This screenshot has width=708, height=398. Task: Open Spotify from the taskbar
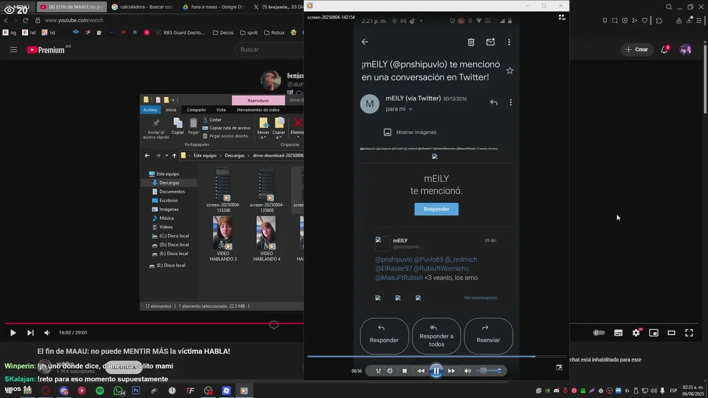tap(100, 391)
